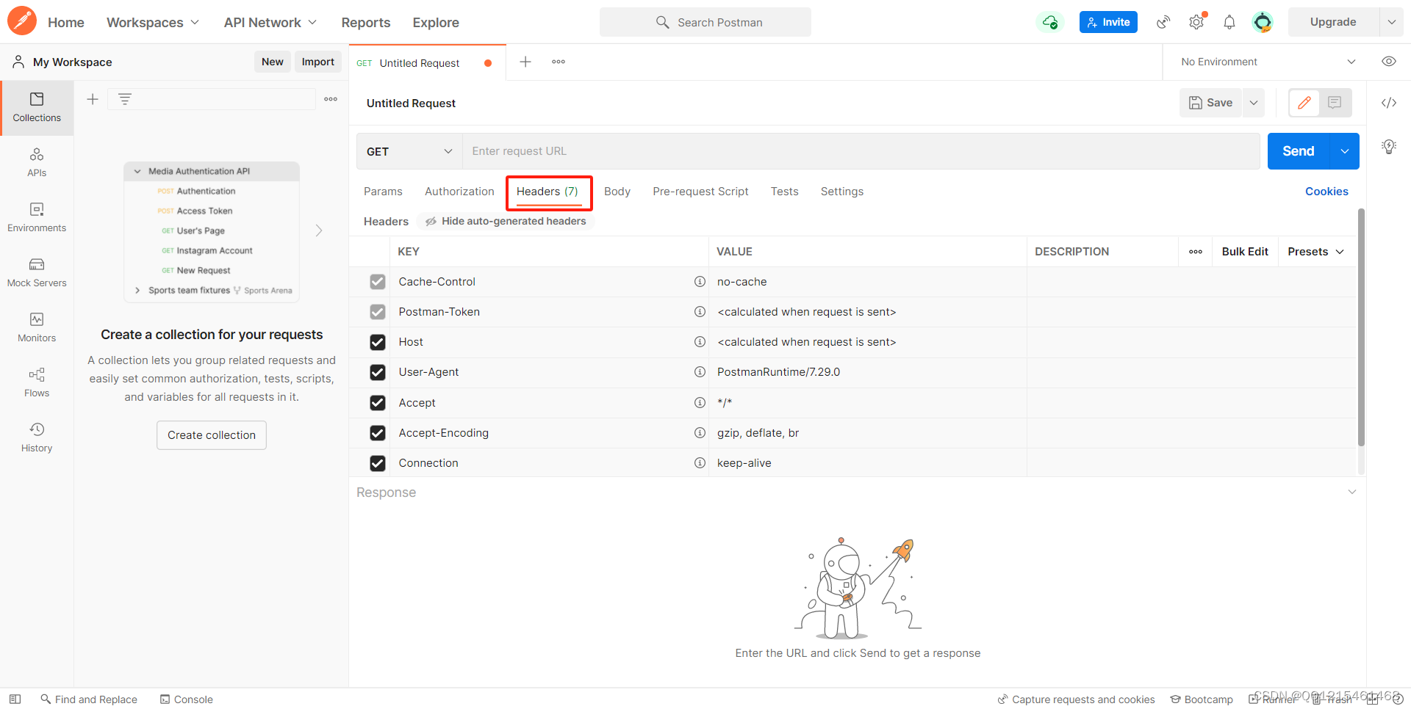The image size is (1411, 709).
Task: Switch to the Authorization tab
Action: point(459,192)
